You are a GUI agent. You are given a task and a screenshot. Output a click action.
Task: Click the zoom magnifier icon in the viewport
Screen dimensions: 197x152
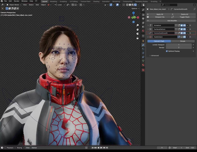(x=138, y=25)
